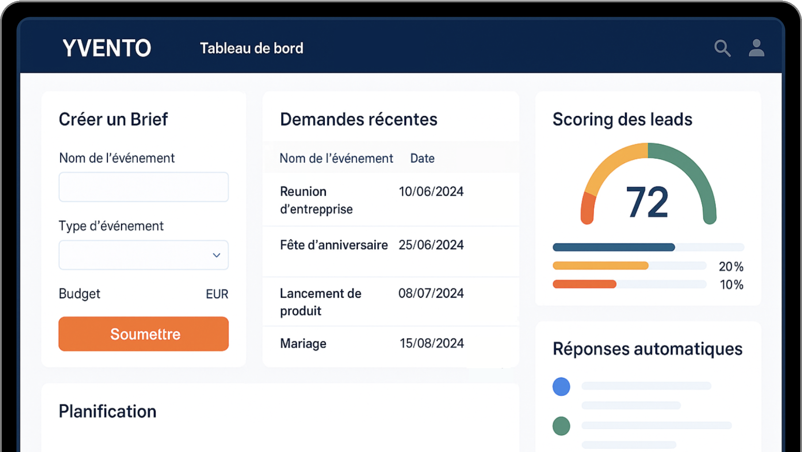Select the Lancement de produit row
The width and height of the screenshot is (802, 452).
pyautogui.click(x=371, y=302)
